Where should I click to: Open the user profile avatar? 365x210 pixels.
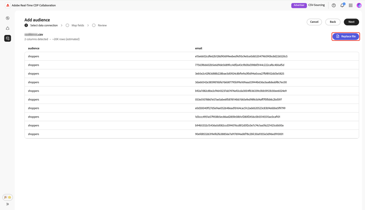[x=359, y=5]
